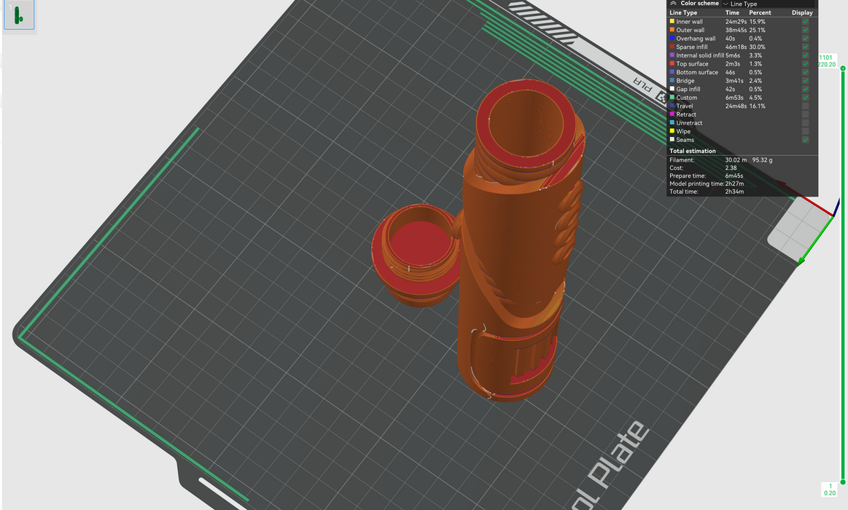Hide Inner wall lines via Display checkbox

[x=805, y=22]
